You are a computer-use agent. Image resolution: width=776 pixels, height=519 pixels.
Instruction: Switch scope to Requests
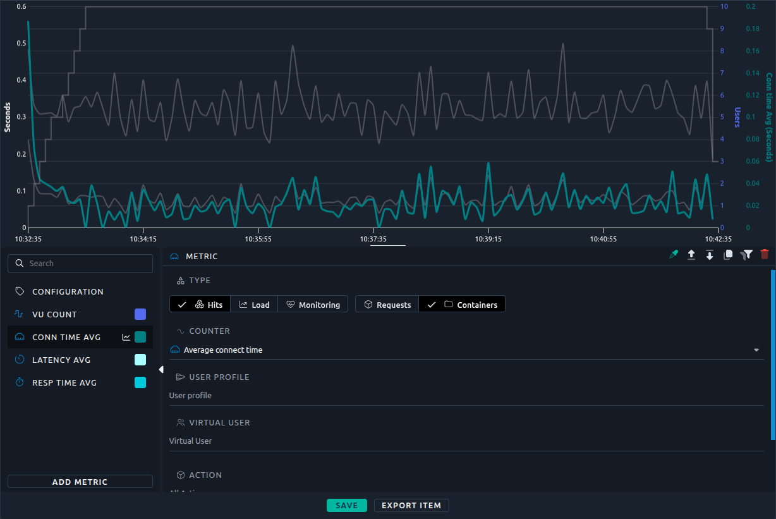(387, 304)
